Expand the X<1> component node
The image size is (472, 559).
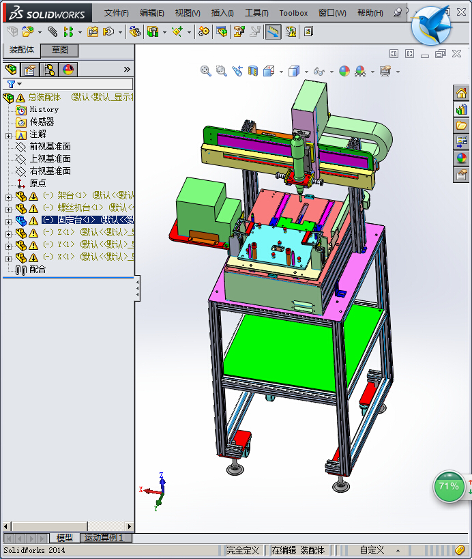(9, 259)
